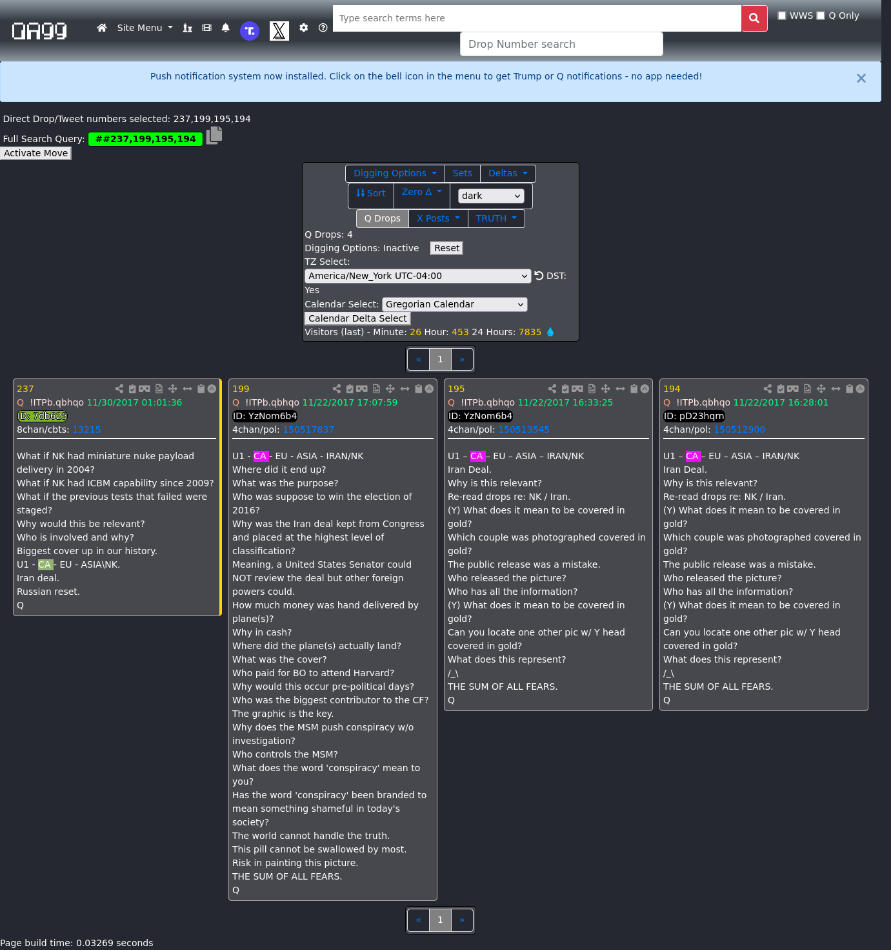Click the document icon on drop 199

point(376,389)
